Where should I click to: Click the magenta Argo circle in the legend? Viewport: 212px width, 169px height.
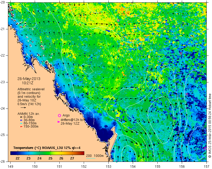[x=59, y=115]
